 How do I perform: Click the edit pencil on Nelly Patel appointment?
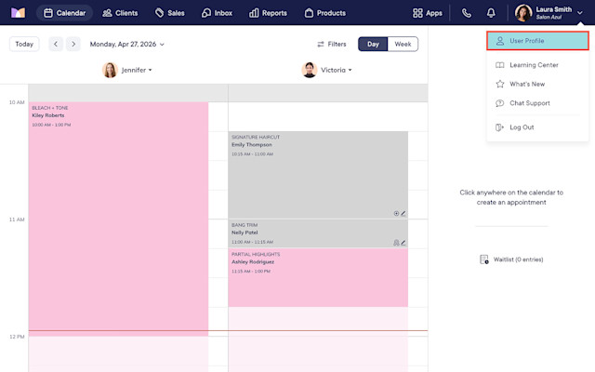[x=403, y=243]
